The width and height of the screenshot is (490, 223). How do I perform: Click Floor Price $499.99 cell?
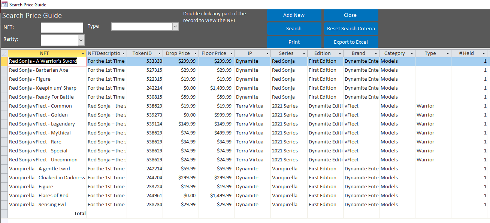point(217,133)
